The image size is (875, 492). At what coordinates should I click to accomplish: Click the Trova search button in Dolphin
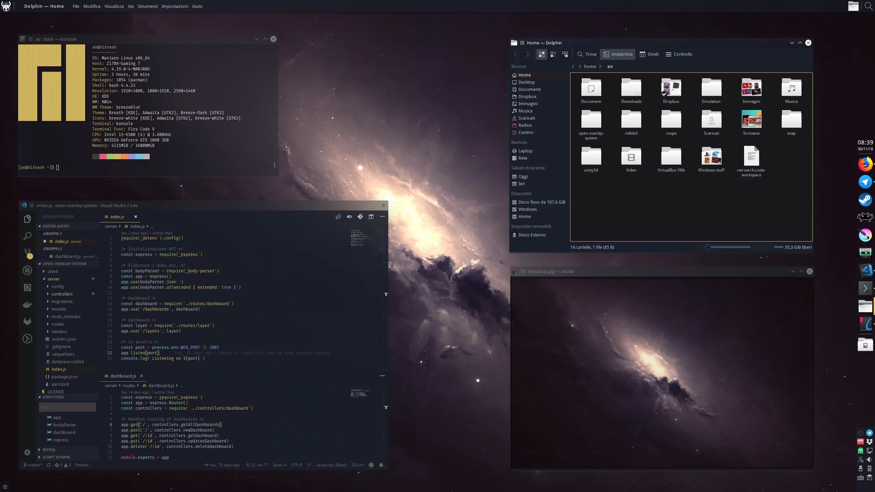pyautogui.click(x=587, y=54)
